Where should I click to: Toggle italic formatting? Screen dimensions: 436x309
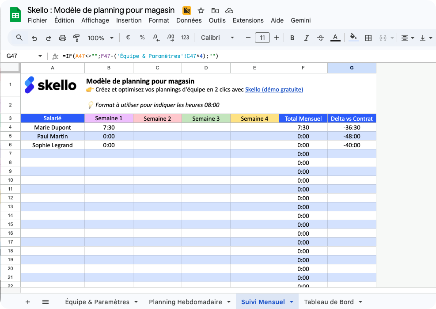(x=306, y=38)
